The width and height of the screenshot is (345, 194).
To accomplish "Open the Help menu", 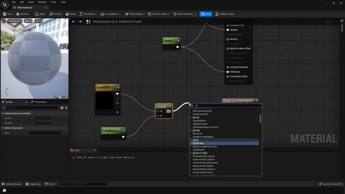I will tap(63, 2).
